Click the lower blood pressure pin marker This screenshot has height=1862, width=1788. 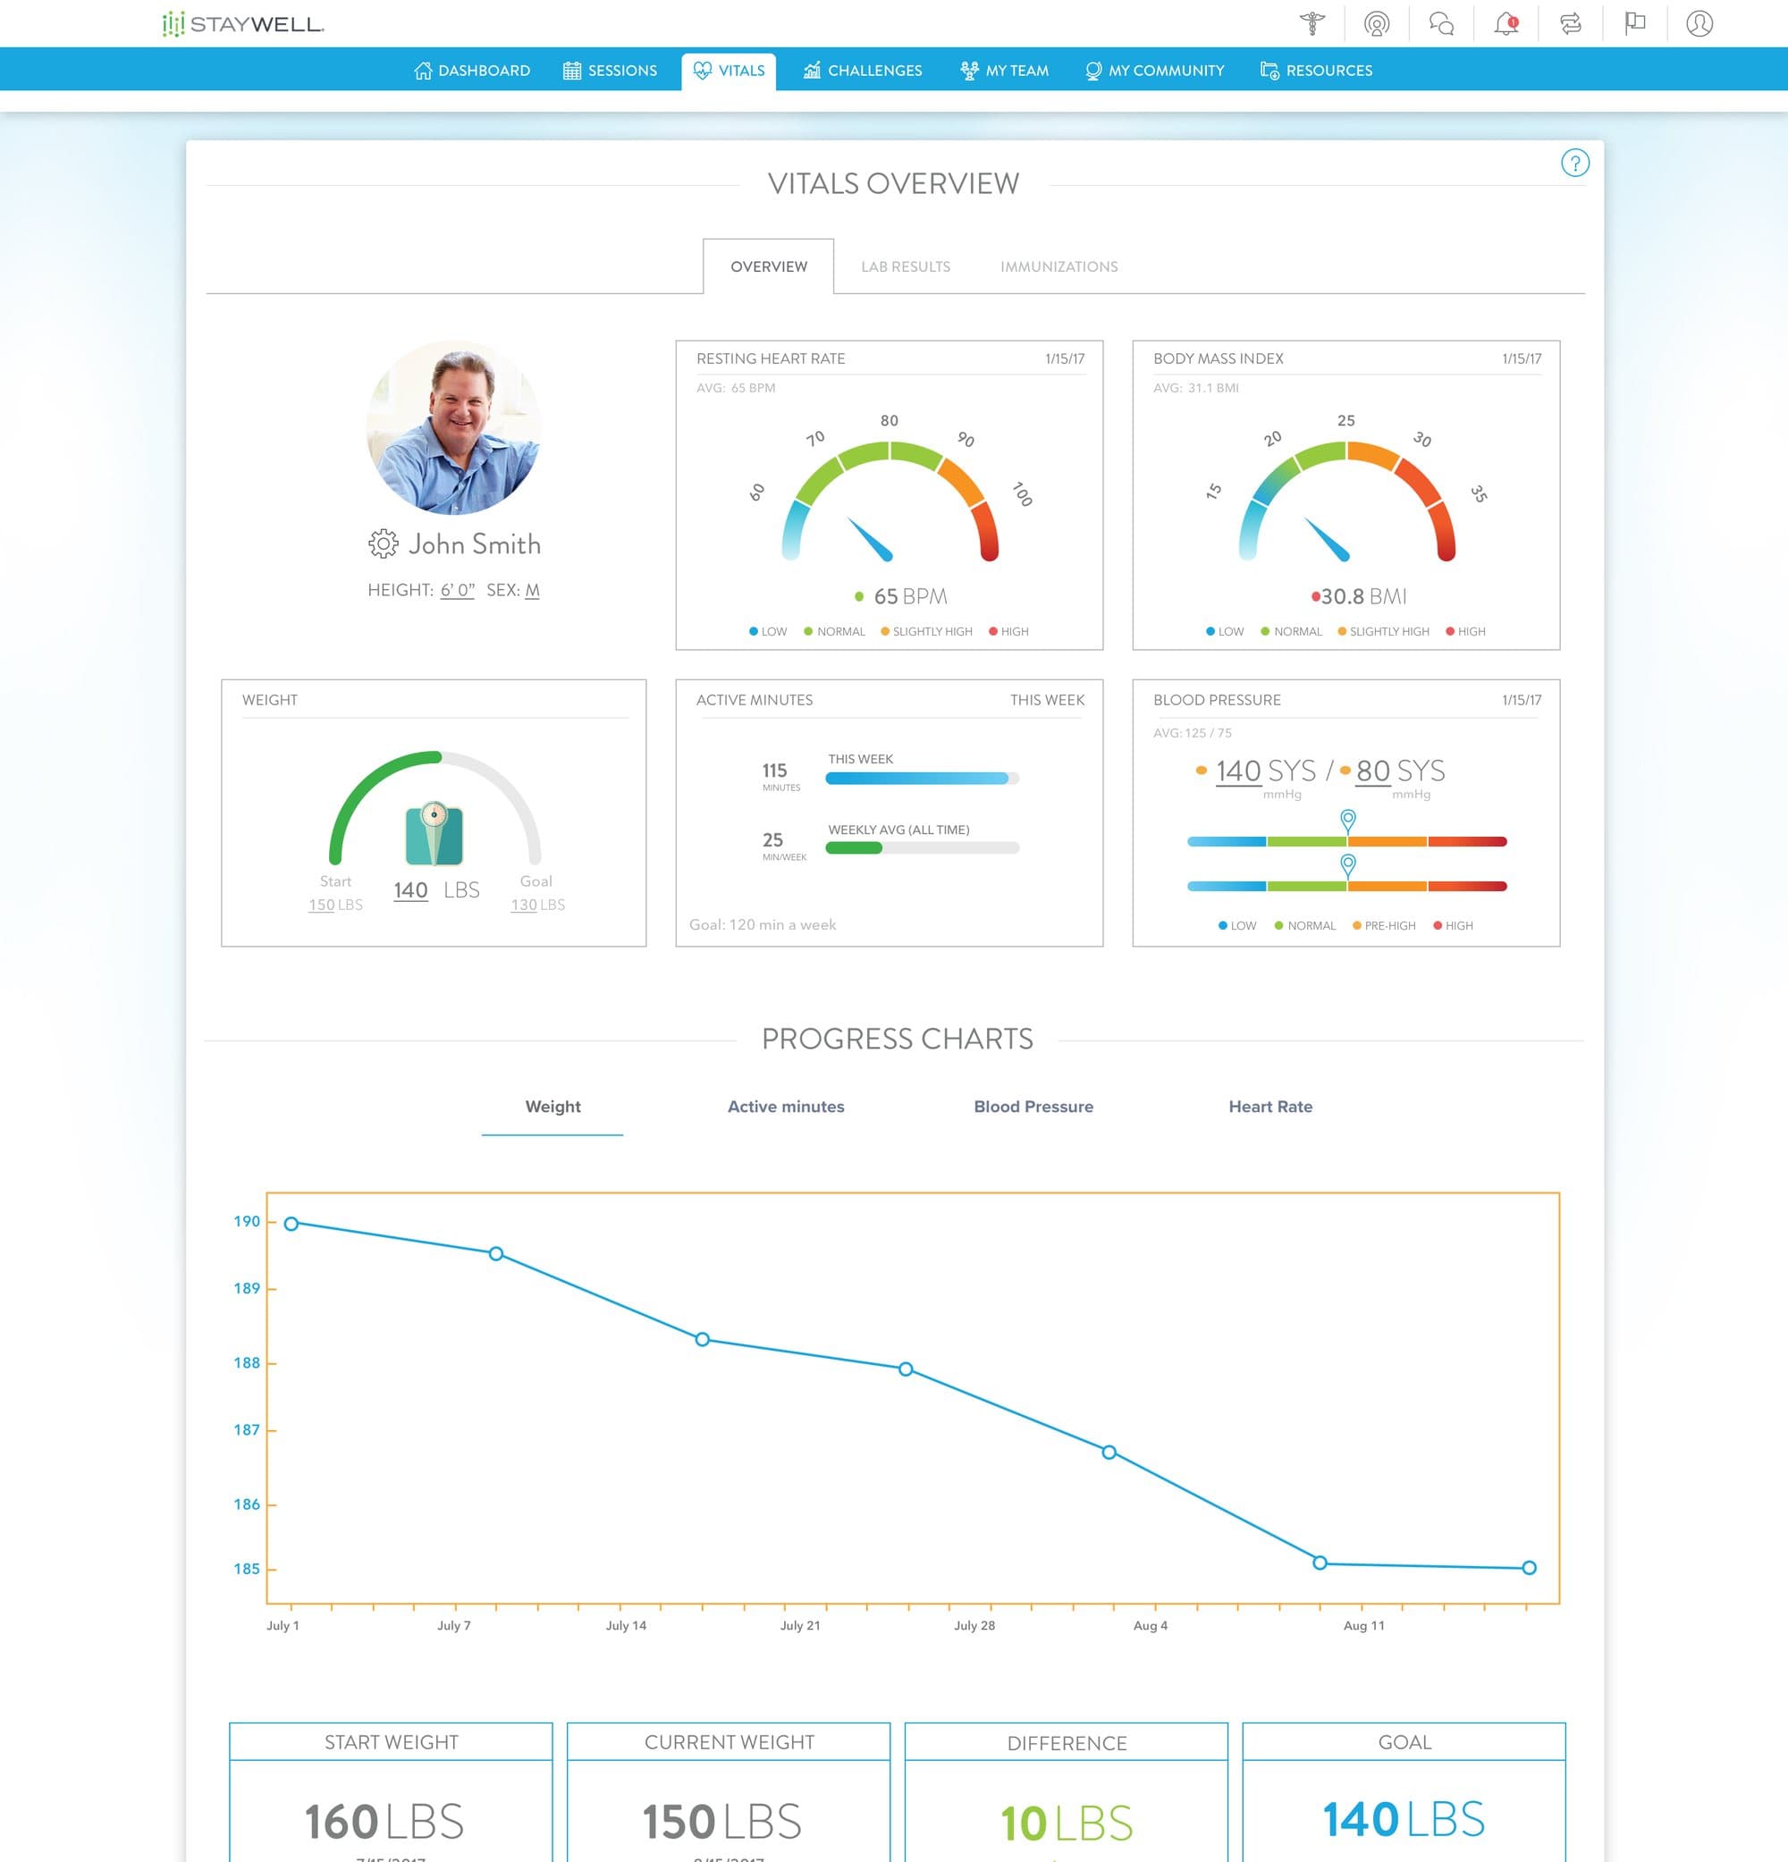click(1347, 865)
